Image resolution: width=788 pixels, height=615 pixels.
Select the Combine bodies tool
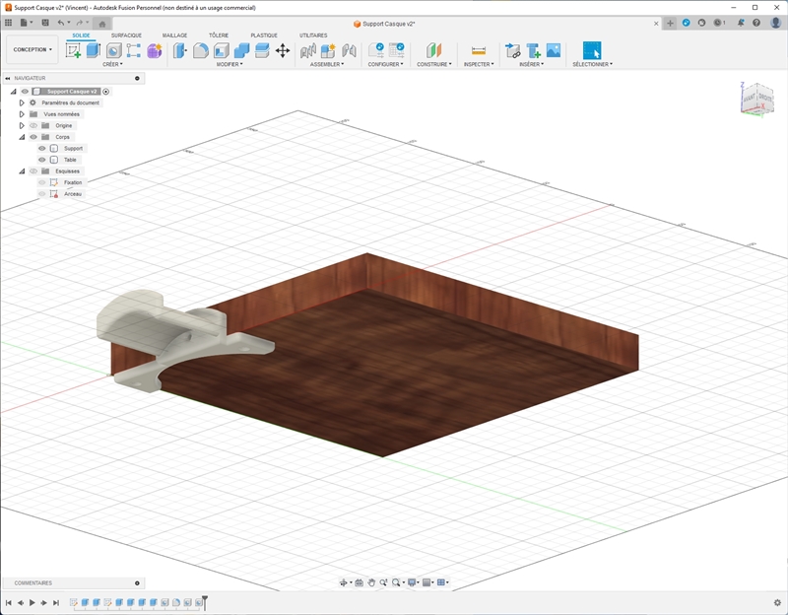(x=241, y=51)
